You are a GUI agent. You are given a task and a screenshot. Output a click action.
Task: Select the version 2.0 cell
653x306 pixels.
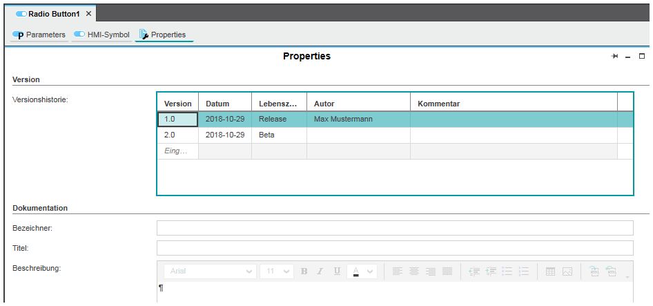point(178,135)
